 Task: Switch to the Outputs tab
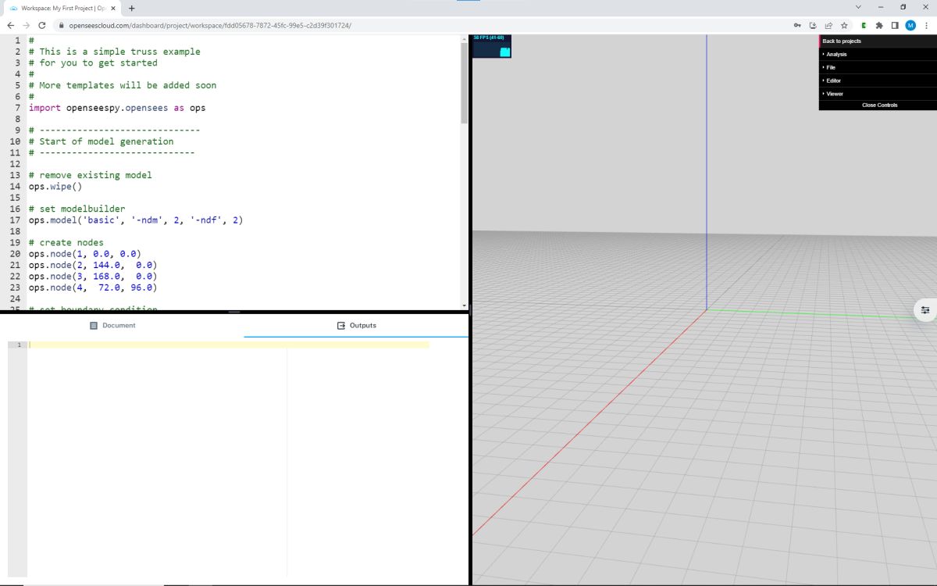(356, 325)
